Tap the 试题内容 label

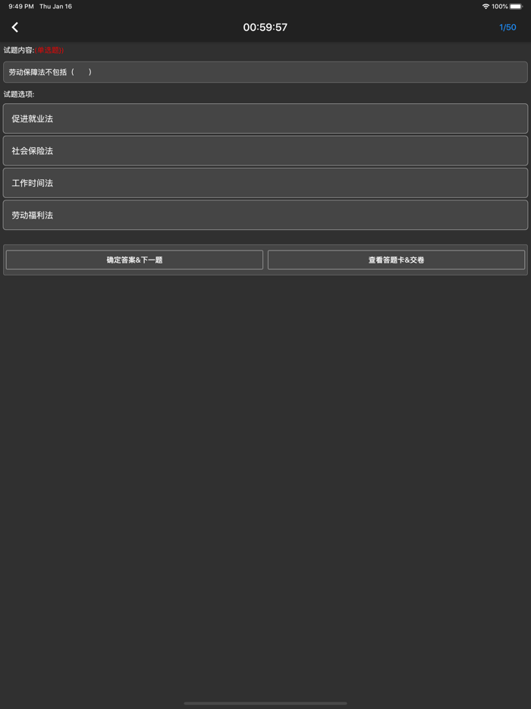(x=19, y=50)
